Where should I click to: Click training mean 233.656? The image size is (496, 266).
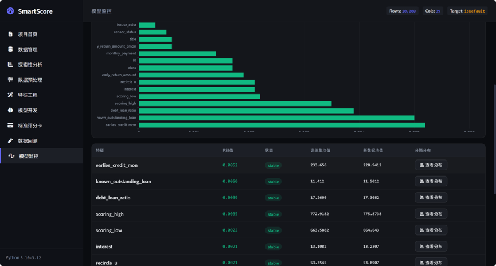pyautogui.click(x=318, y=165)
